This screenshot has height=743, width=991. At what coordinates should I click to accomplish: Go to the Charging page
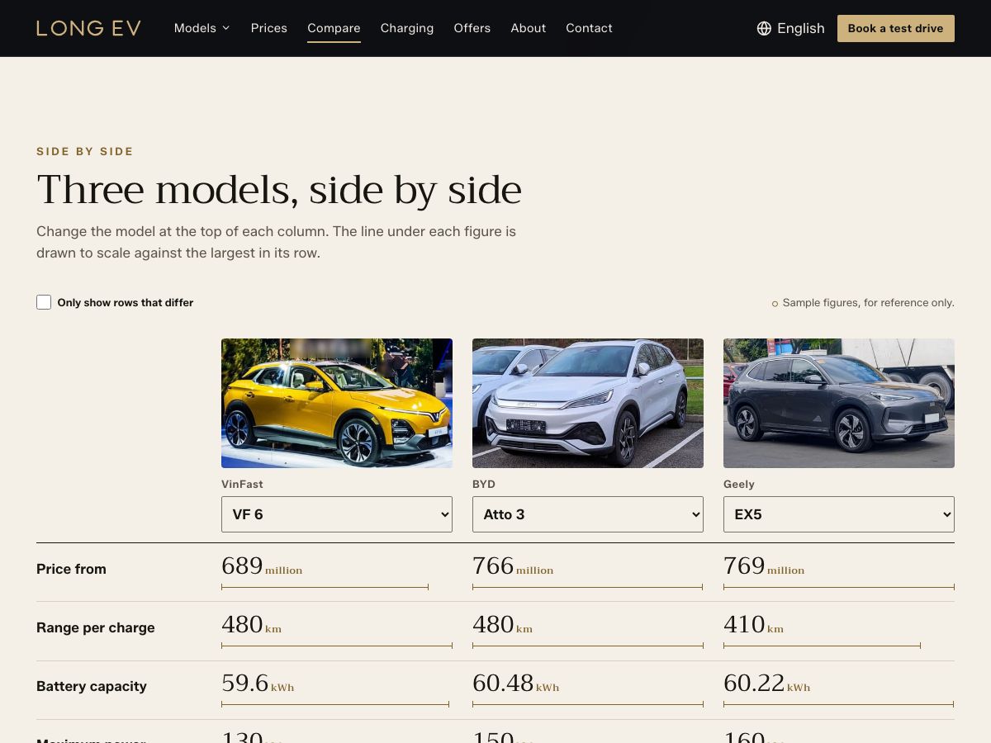[407, 28]
